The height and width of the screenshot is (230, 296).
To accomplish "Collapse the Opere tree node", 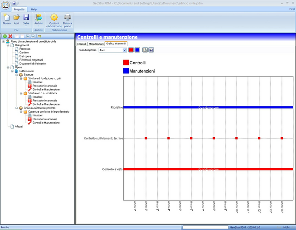I will click(8, 67).
